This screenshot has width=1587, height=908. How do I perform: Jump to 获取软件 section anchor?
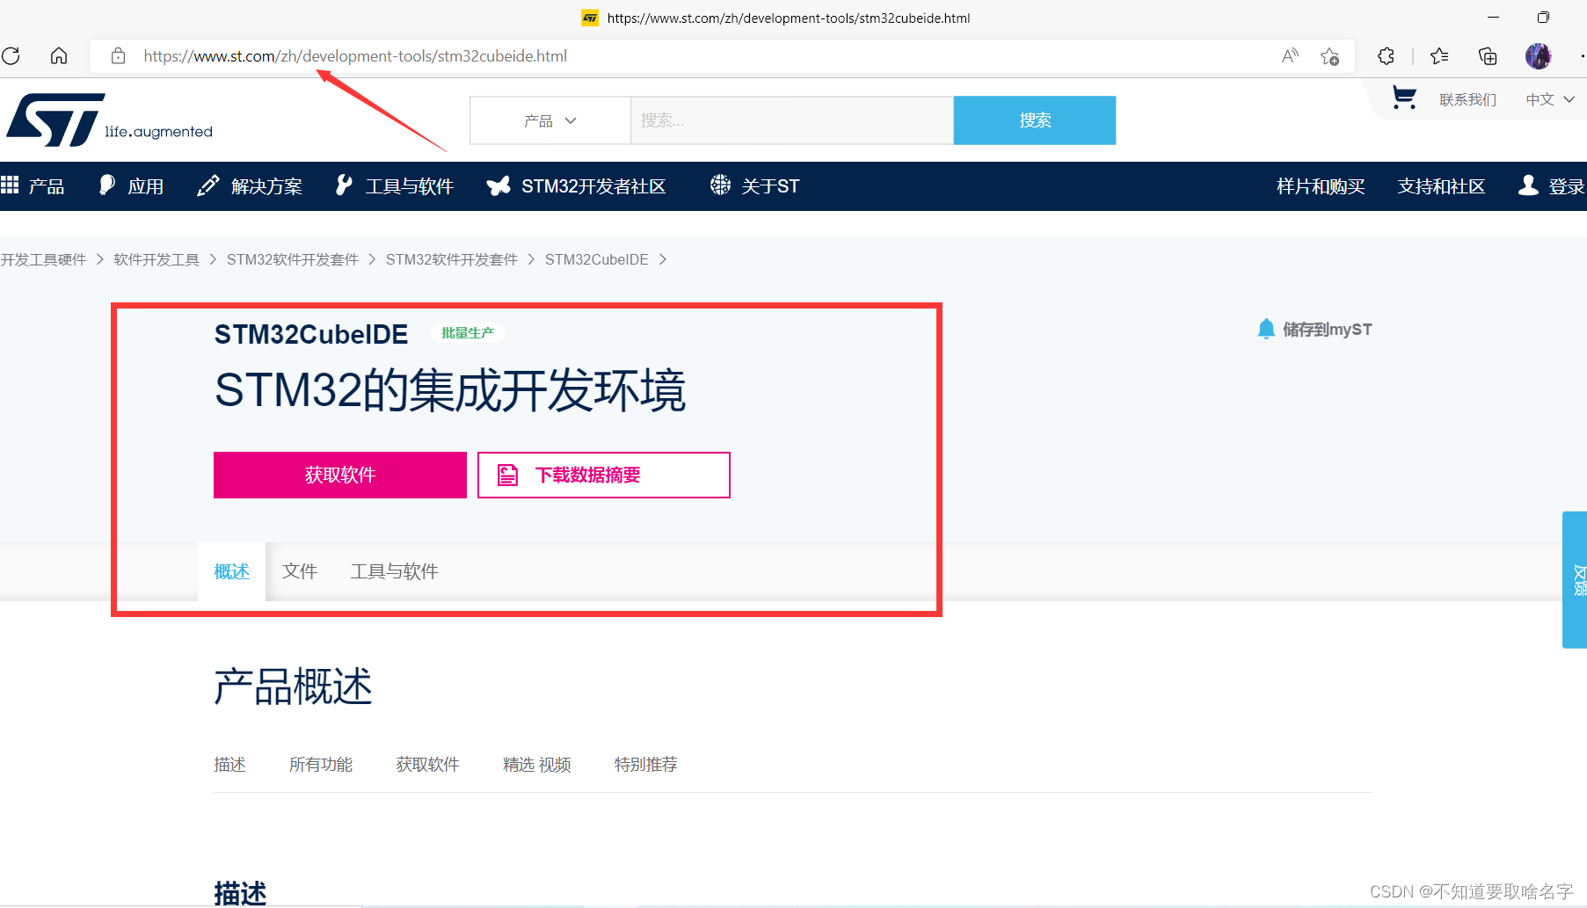coord(427,765)
